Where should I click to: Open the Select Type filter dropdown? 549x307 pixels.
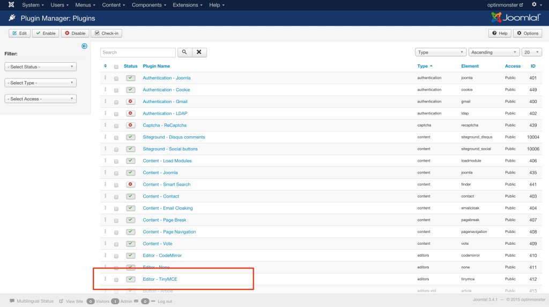tap(41, 83)
